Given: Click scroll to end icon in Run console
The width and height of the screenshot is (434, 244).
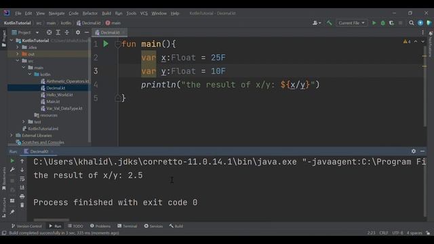Looking at the screenshot, I should click(x=22, y=188).
